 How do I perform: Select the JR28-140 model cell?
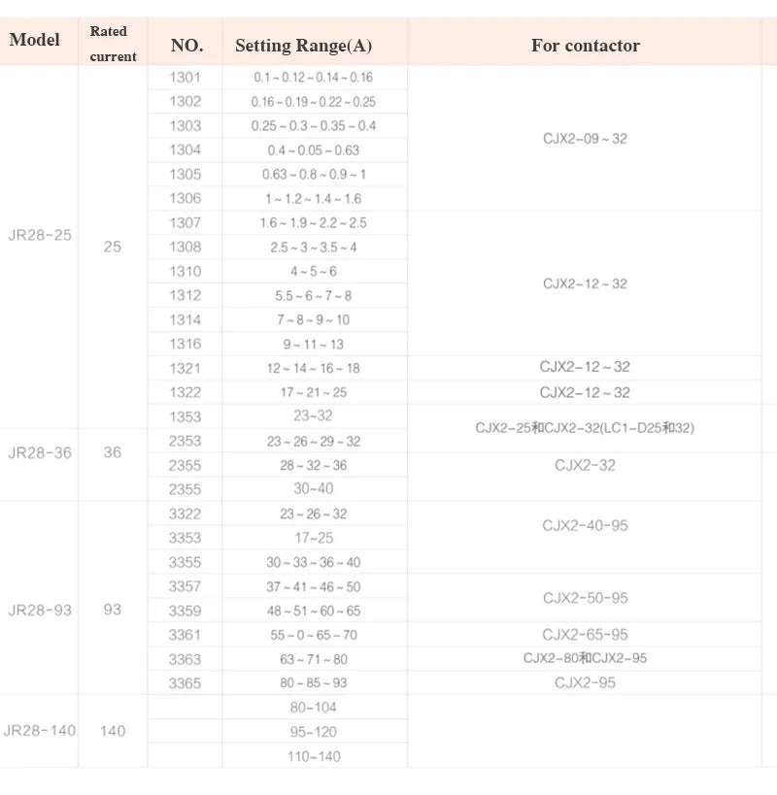point(39,731)
